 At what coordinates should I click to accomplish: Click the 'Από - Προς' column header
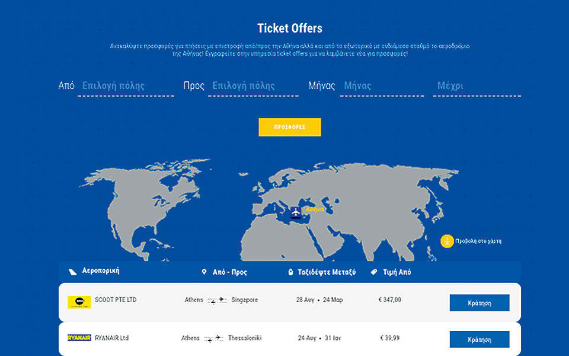click(x=230, y=272)
